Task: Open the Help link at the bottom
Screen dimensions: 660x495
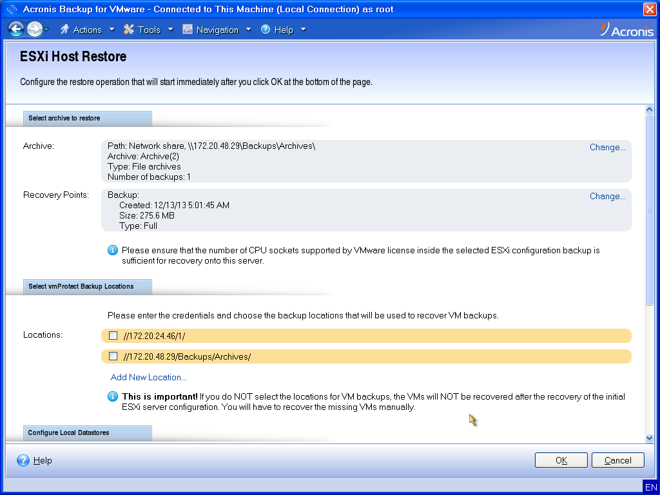Action: pyautogui.click(x=43, y=460)
